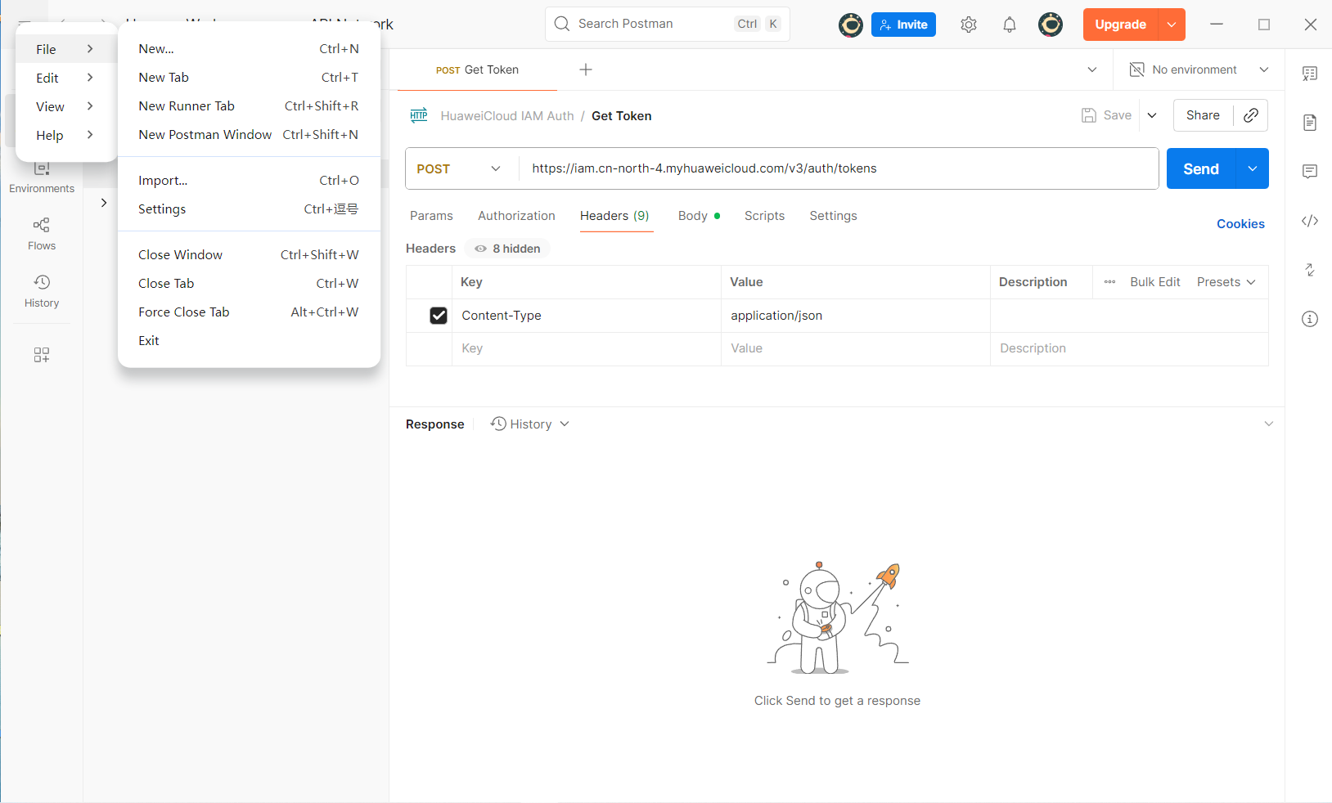This screenshot has height=803, width=1332.
Task: Click the request URL input field
Action: pyautogui.click(x=839, y=168)
